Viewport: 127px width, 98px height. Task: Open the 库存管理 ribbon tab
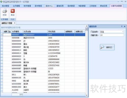[38, 6]
